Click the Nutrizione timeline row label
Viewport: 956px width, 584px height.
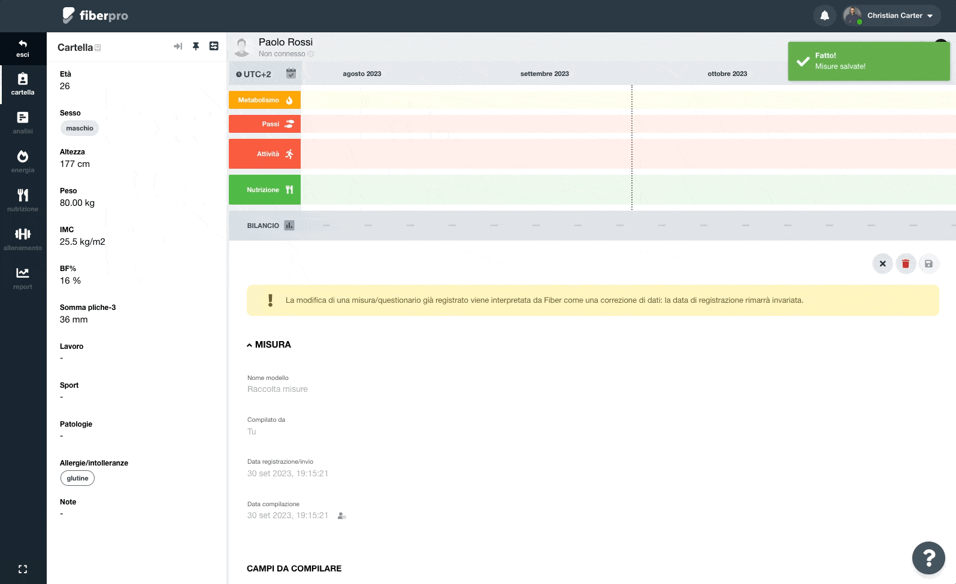[x=265, y=190]
